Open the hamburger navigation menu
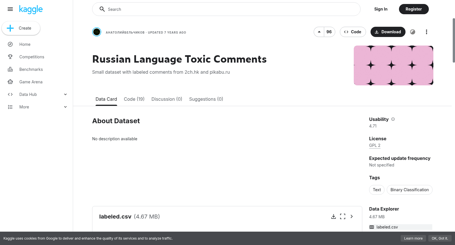The height and width of the screenshot is (245, 455). coord(10,9)
